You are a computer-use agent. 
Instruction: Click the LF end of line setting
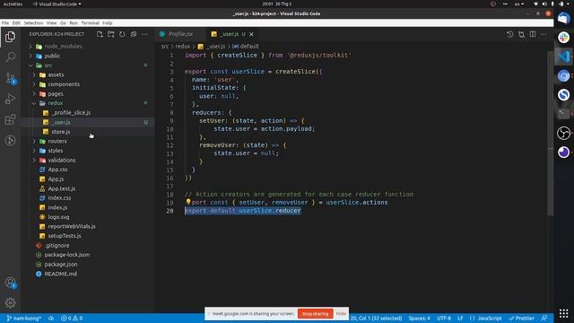(x=460, y=319)
